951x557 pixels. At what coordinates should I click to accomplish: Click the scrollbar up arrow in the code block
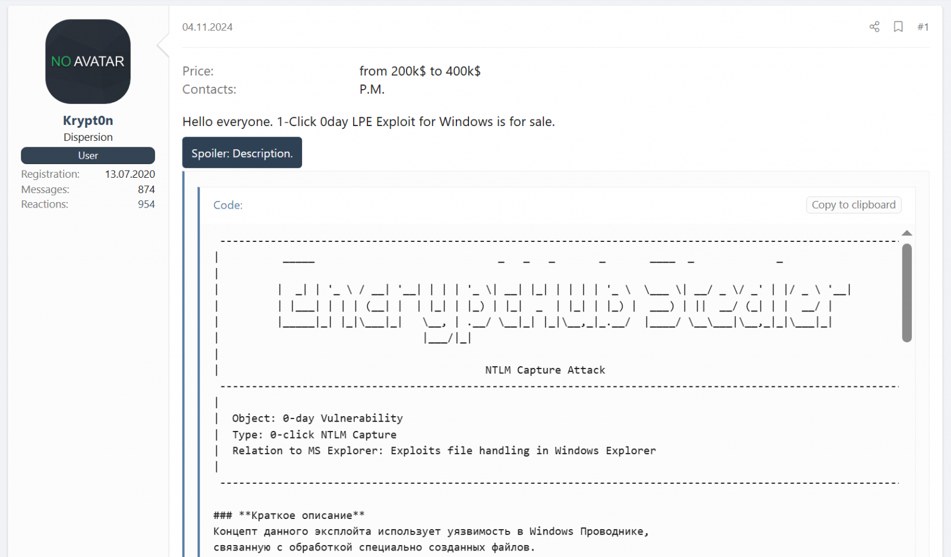tap(906, 233)
